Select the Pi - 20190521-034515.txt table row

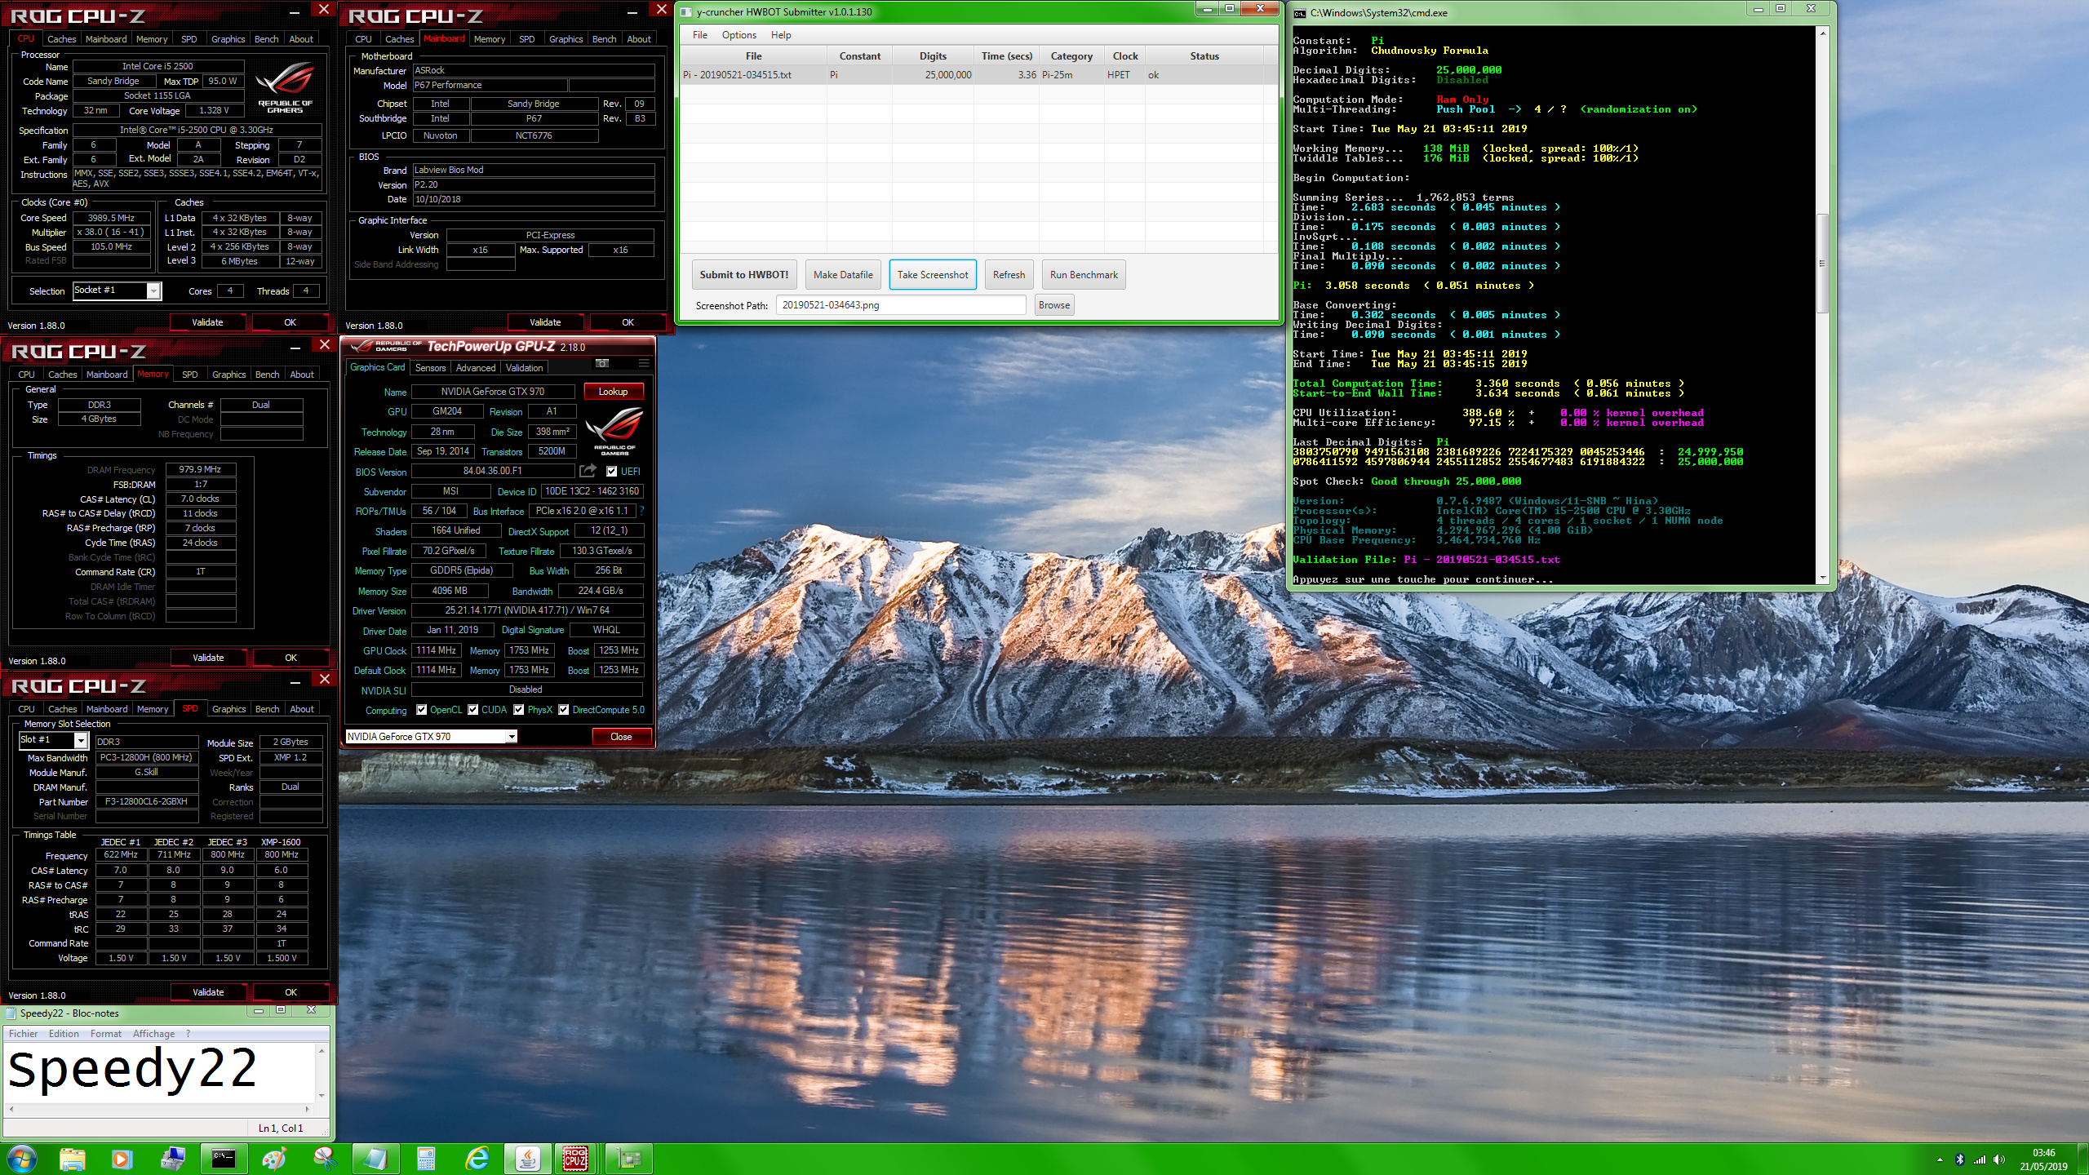pos(978,75)
